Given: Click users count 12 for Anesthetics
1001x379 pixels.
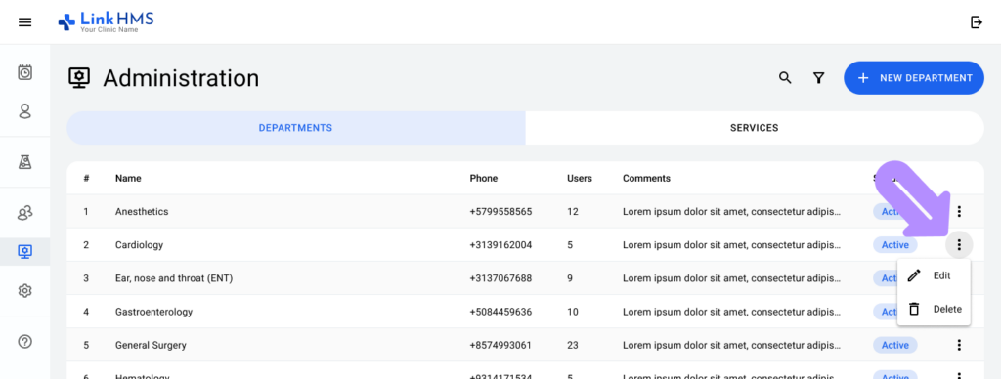Looking at the screenshot, I should click(573, 211).
